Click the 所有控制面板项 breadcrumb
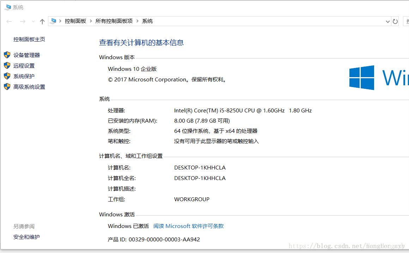This screenshot has height=253, width=409. tap(114, 21)
